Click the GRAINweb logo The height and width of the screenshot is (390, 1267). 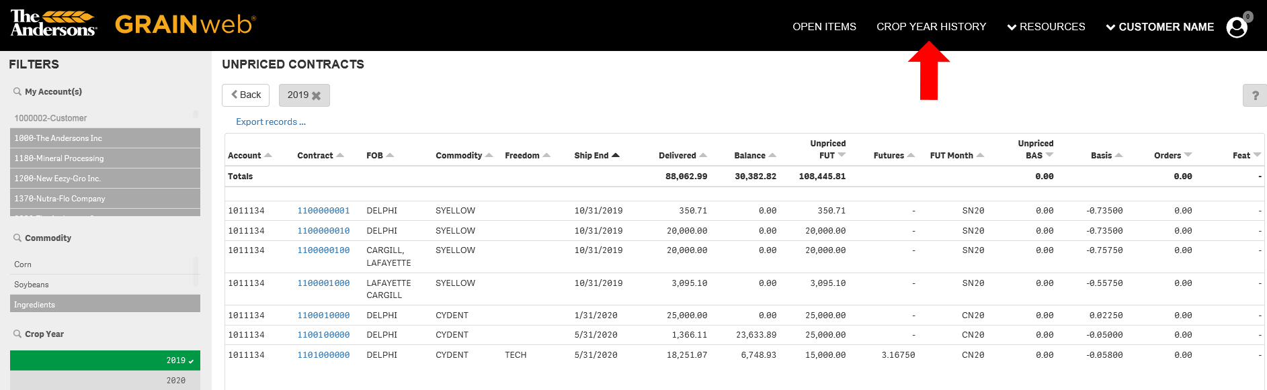[x=186, y=25]
